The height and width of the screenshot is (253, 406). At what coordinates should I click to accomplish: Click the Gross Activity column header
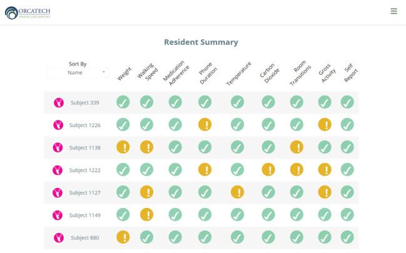(x=327, y=73)
